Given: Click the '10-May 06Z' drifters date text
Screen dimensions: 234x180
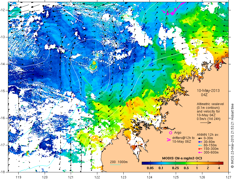Looking at the screenshot, I should coord(181,142).
